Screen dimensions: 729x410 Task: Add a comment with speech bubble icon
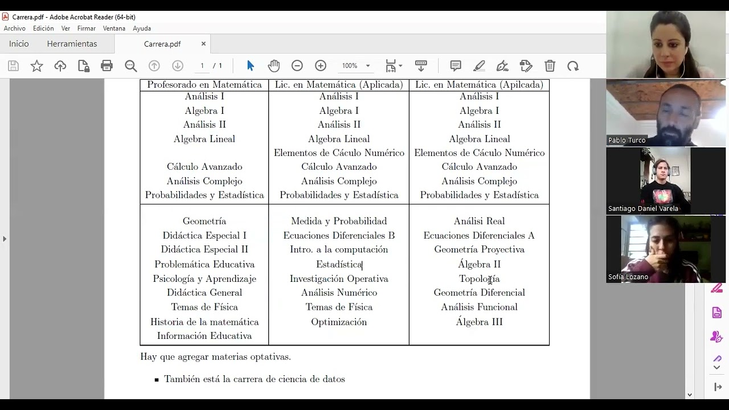pyautogui.click(x=456, y=66)
